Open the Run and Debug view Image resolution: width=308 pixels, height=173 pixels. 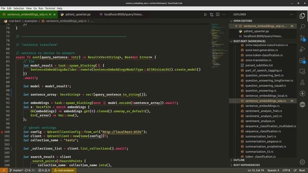(302, 49)
